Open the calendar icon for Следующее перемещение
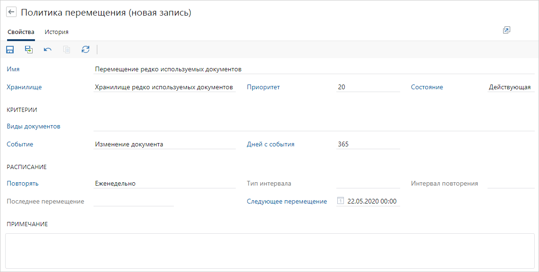The height and width of the screenshot is (272, 539). click(341, 201)
